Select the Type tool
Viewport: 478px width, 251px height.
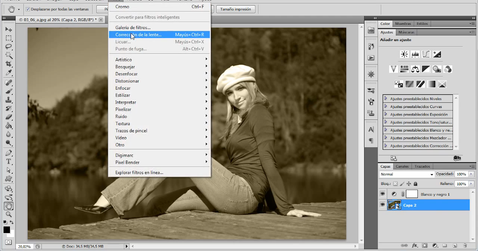8,161
